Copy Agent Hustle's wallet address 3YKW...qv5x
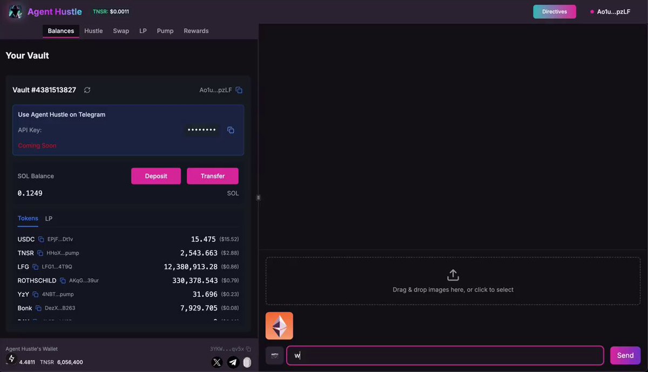The height and width of the screenshot is (372, 648). click(248, 349)
